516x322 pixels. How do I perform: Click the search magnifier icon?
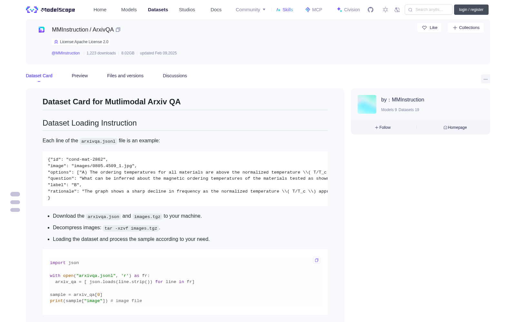pyautogui.click(x=410, y=10)
